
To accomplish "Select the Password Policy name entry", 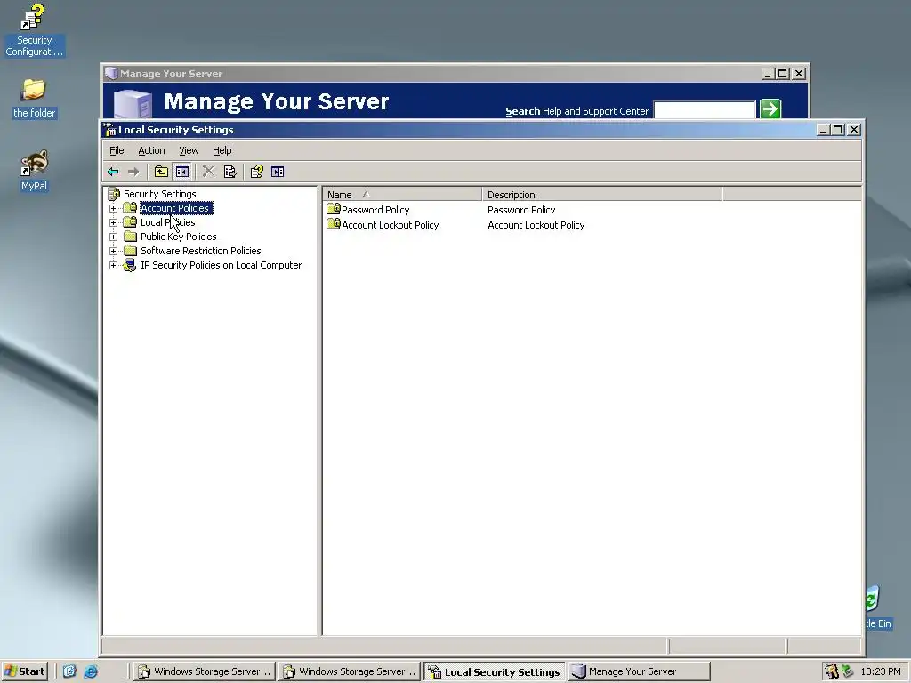I will click(375, 210).
